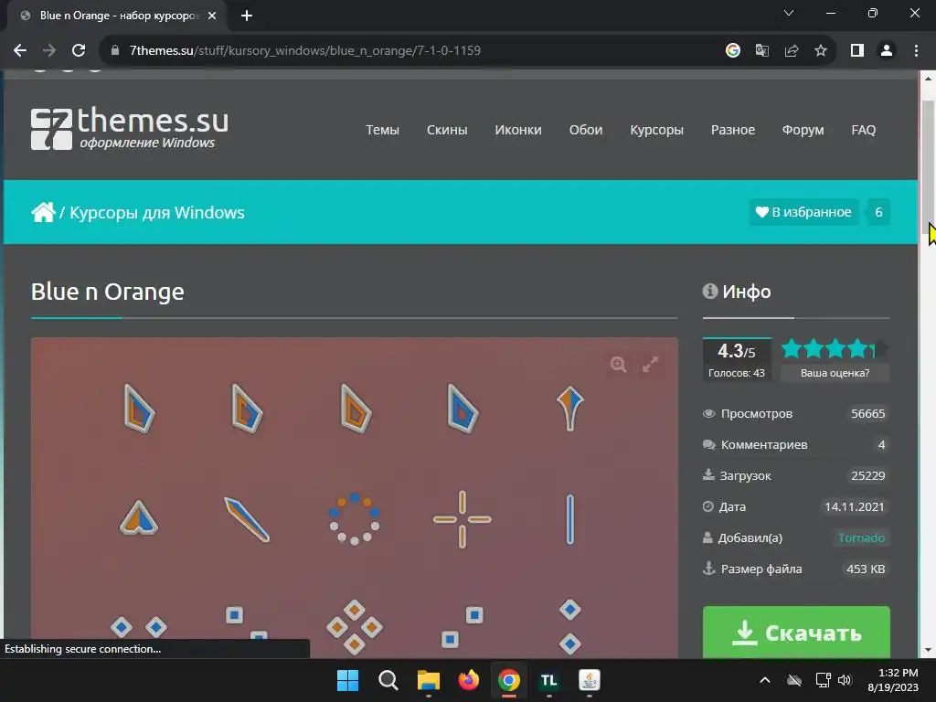
Task: Open the Разное menu item
Action: coord(732,130)
